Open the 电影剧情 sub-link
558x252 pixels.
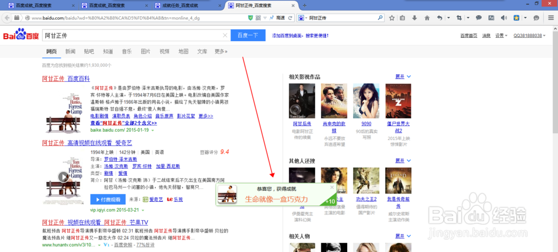pyautogui.click(x=100, y=116)
